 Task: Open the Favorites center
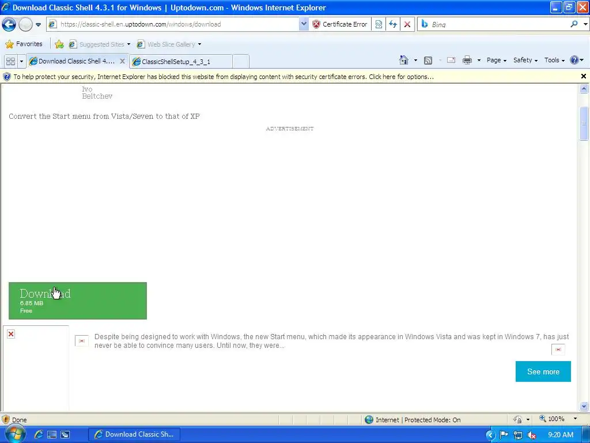point(24,44)
